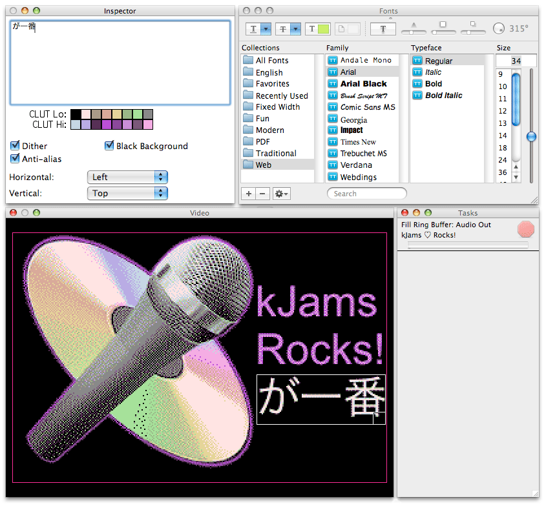
Task: Add a new font collection
Action: pos(249,194)
